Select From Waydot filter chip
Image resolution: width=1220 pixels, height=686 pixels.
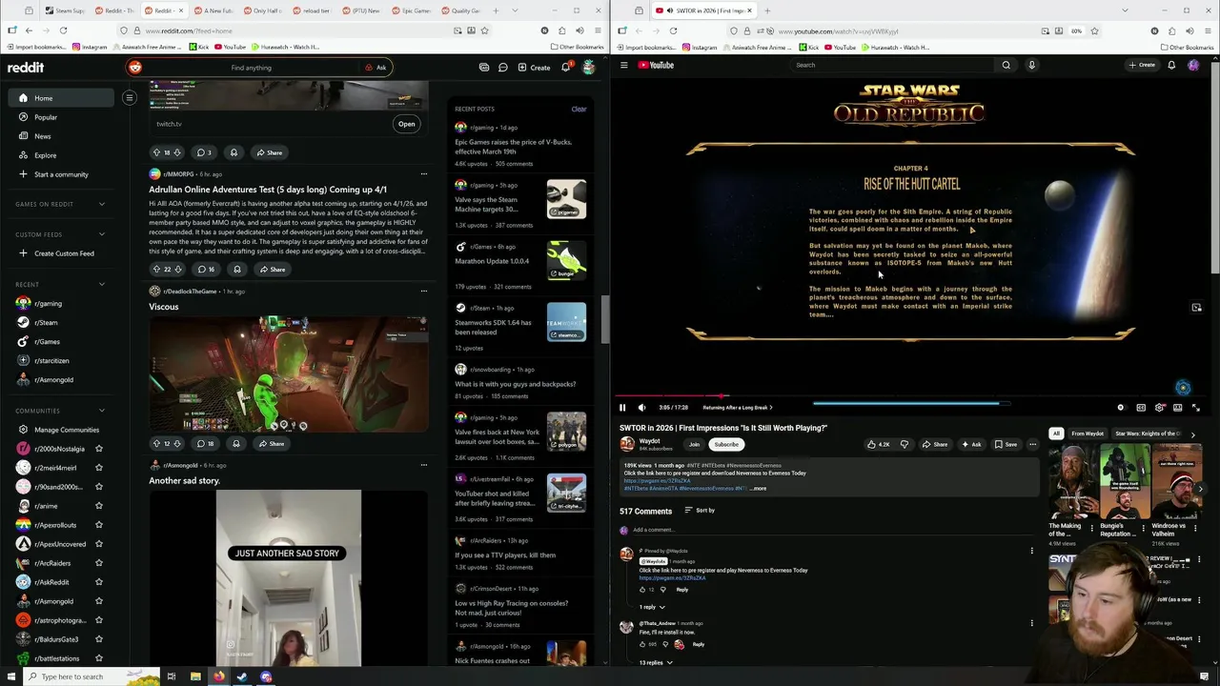1088,434
